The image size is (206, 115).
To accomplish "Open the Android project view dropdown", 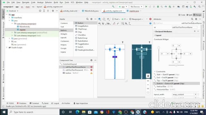I will point(12,11).
